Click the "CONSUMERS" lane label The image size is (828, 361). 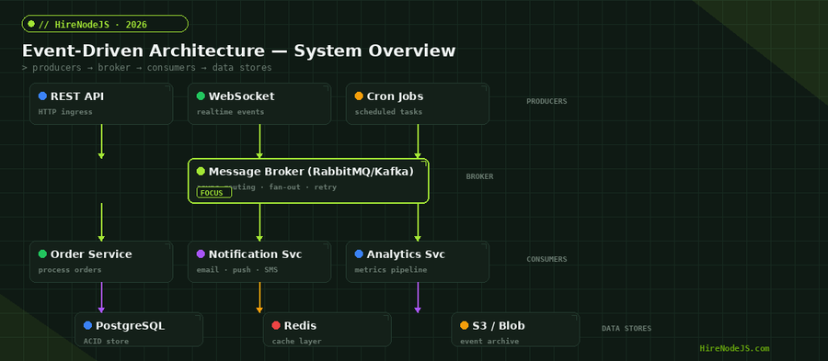(546, 259)
